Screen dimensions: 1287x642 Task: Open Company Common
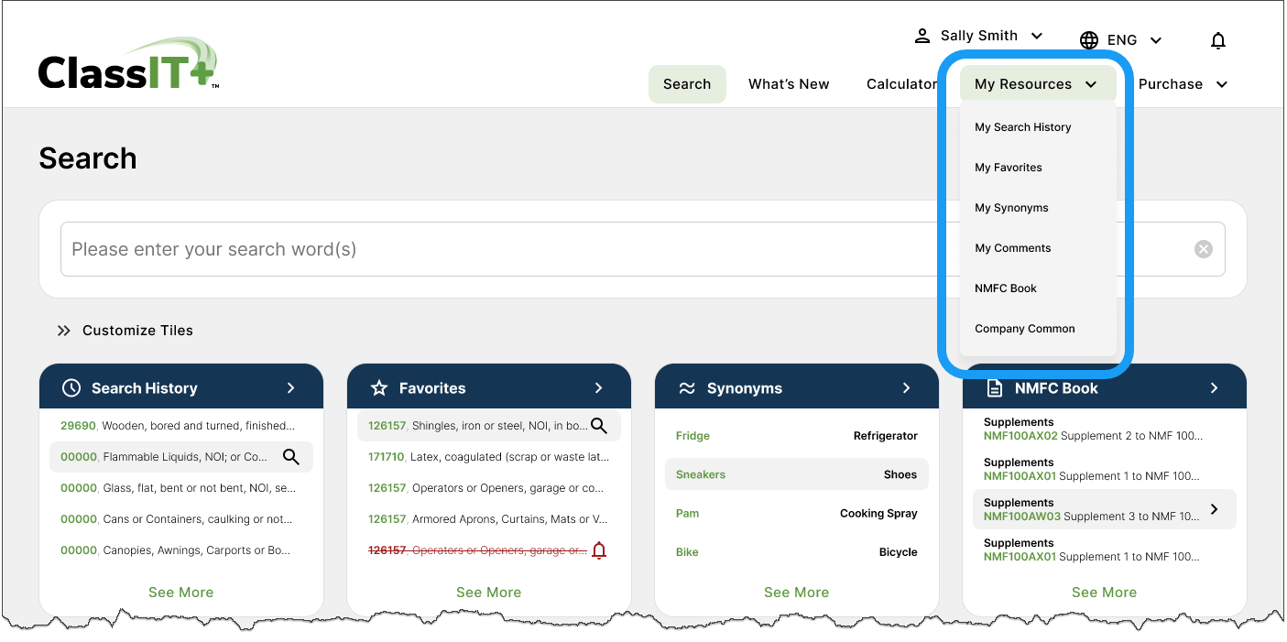[x=1024, y=329]
